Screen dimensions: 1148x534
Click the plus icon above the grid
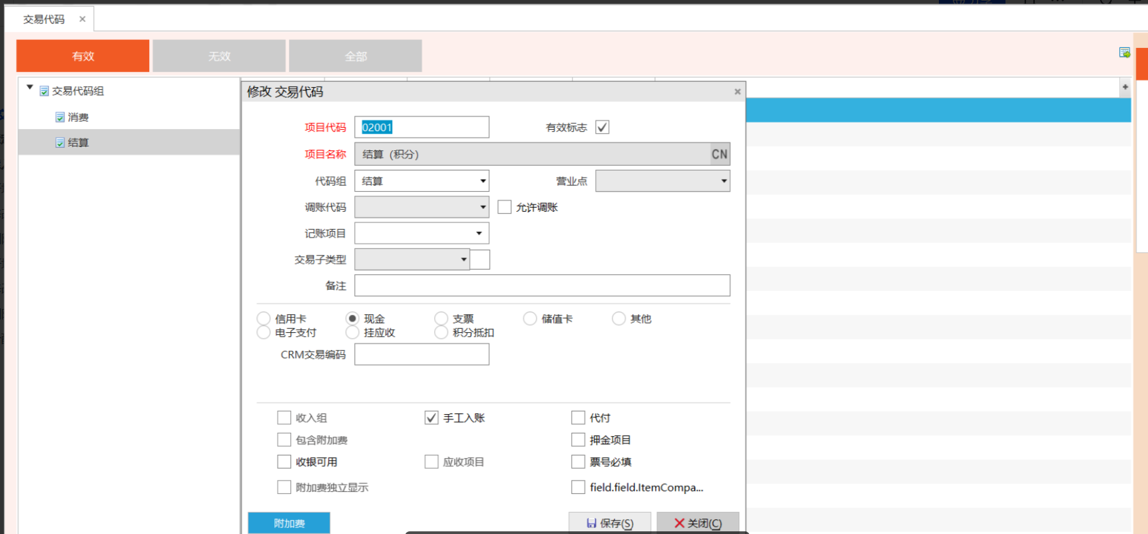(1125, 87)
